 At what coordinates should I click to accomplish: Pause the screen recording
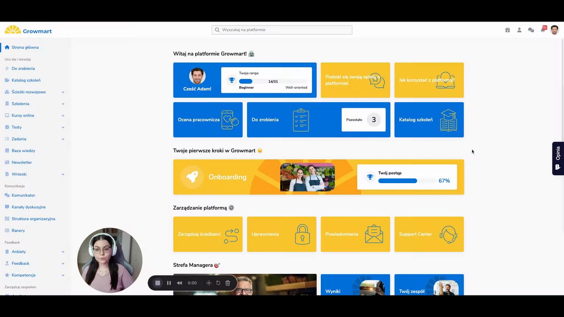click(x=169, y=283)
